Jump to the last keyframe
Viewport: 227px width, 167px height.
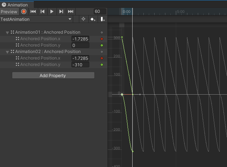pyautogui.click(x=71, y=11)
